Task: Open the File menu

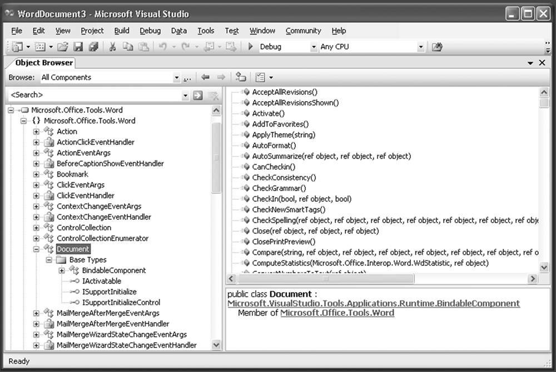Action: pos(17,31)
